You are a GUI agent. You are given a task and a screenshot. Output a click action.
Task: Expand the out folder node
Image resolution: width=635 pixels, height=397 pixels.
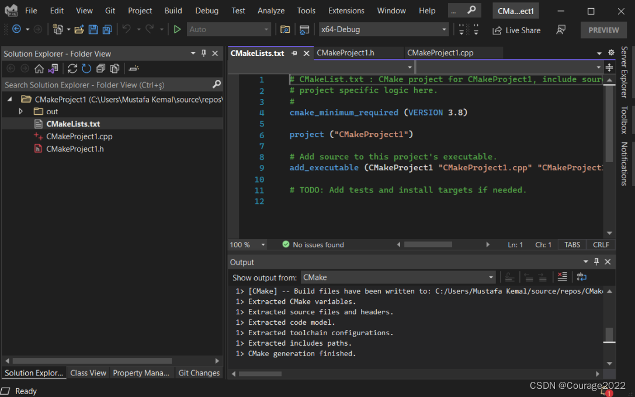(21, 111)
